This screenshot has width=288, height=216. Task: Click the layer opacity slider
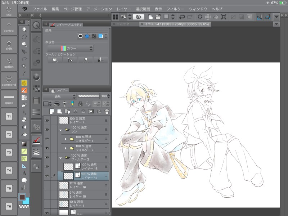coord(89,96)
